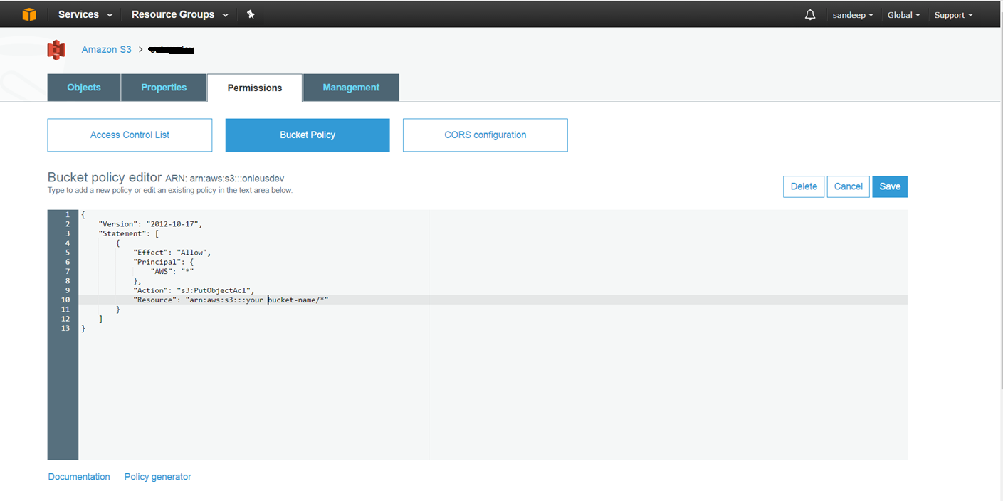Open the Documentation link
The height and width of the screenshot is (501, 1003).
pyautogui.click(x=79, y=477)
